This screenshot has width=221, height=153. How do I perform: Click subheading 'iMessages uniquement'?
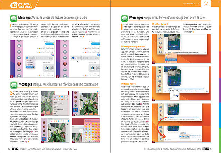tap(133, 46)
